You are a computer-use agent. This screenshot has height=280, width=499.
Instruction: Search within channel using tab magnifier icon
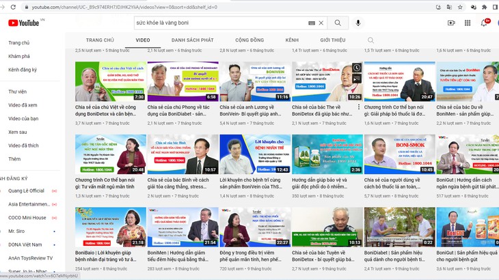(370, 40)
